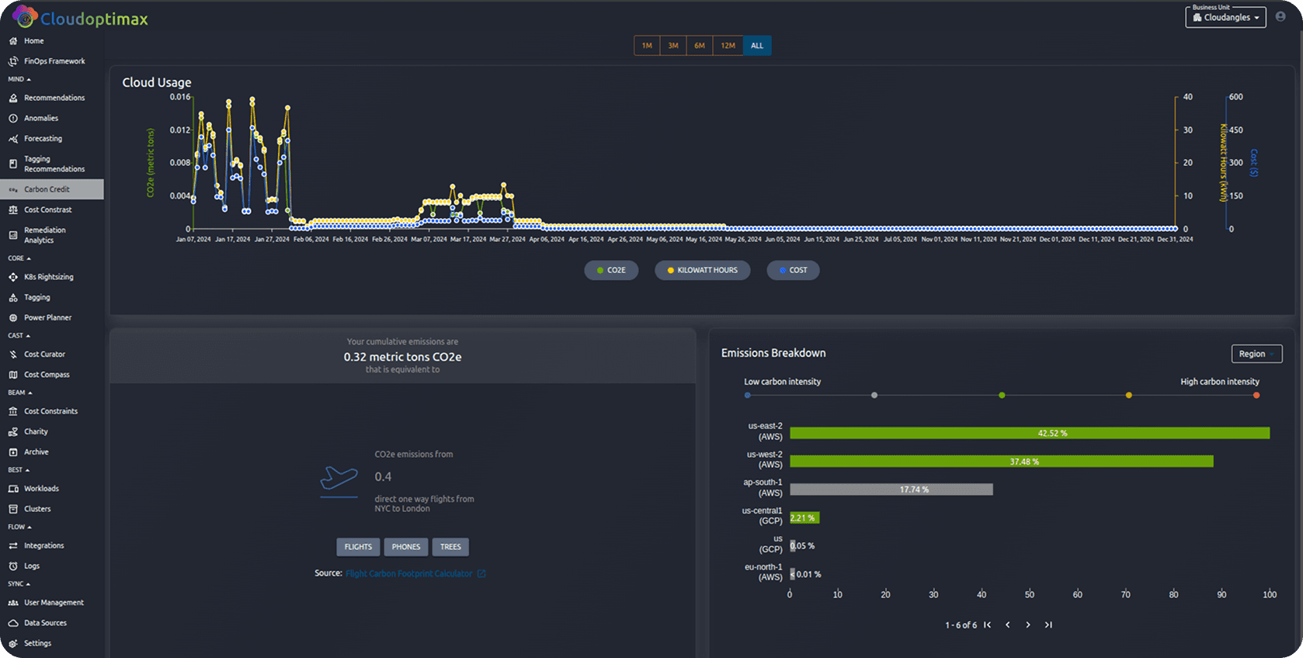Screen dimensions: 1303x658
Task: Open the Anomalies icon
Action: pyautogui.click(x=13, y=119)
